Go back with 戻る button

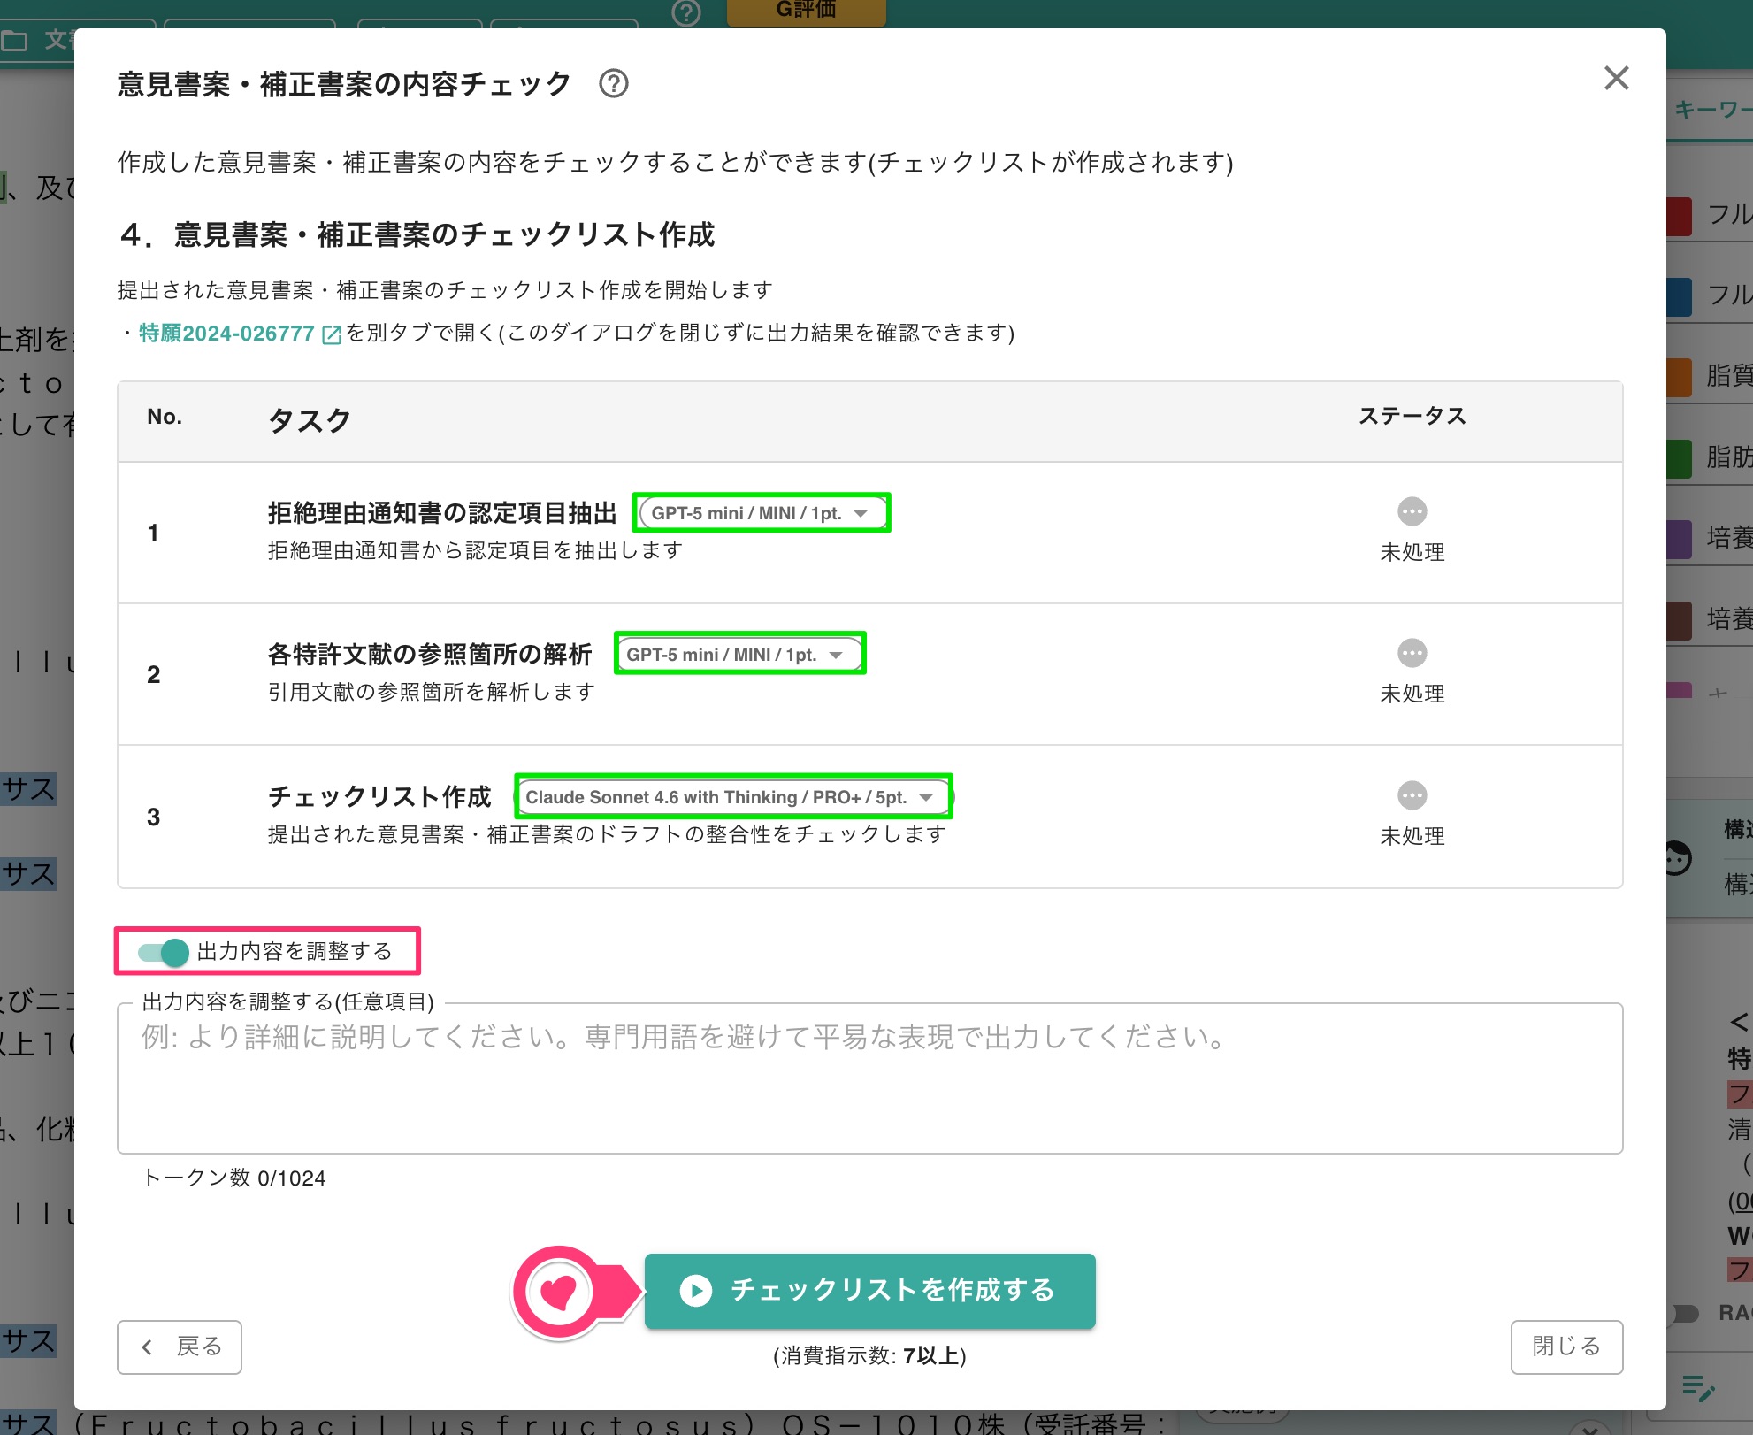tap(180, 1347)
